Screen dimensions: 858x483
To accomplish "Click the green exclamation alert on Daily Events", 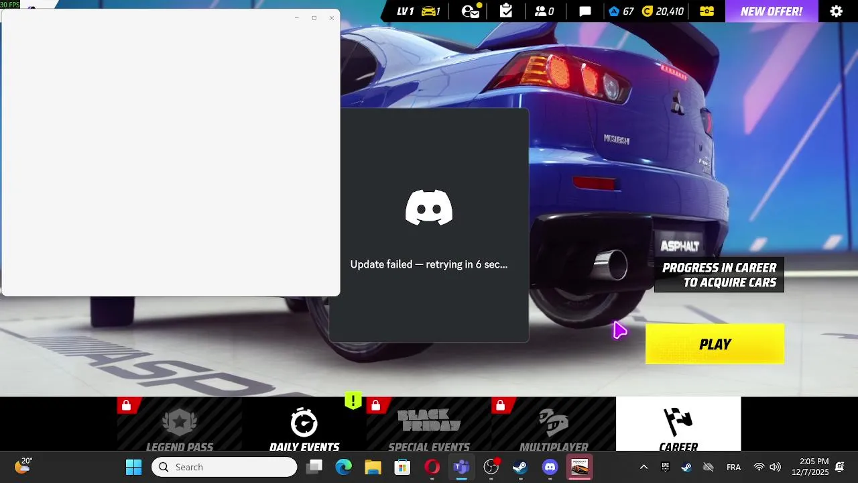I will [x=353, y=401].
